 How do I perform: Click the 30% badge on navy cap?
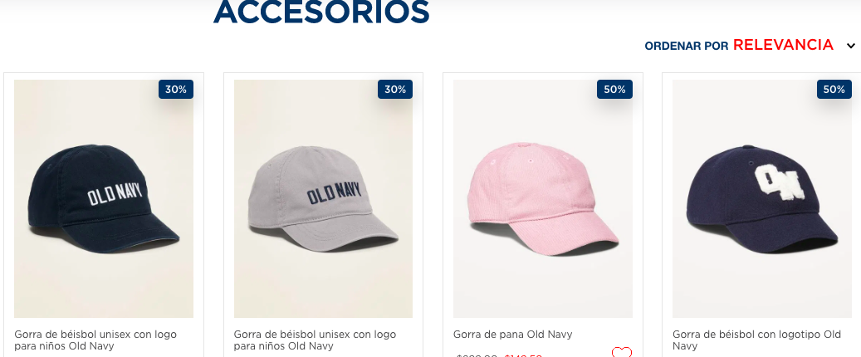(x=176, y=90)
